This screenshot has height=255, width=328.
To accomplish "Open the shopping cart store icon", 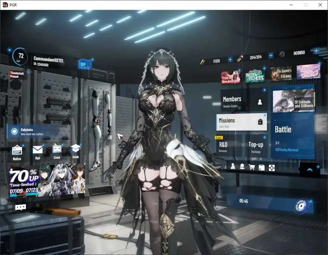I will (252, 167).
